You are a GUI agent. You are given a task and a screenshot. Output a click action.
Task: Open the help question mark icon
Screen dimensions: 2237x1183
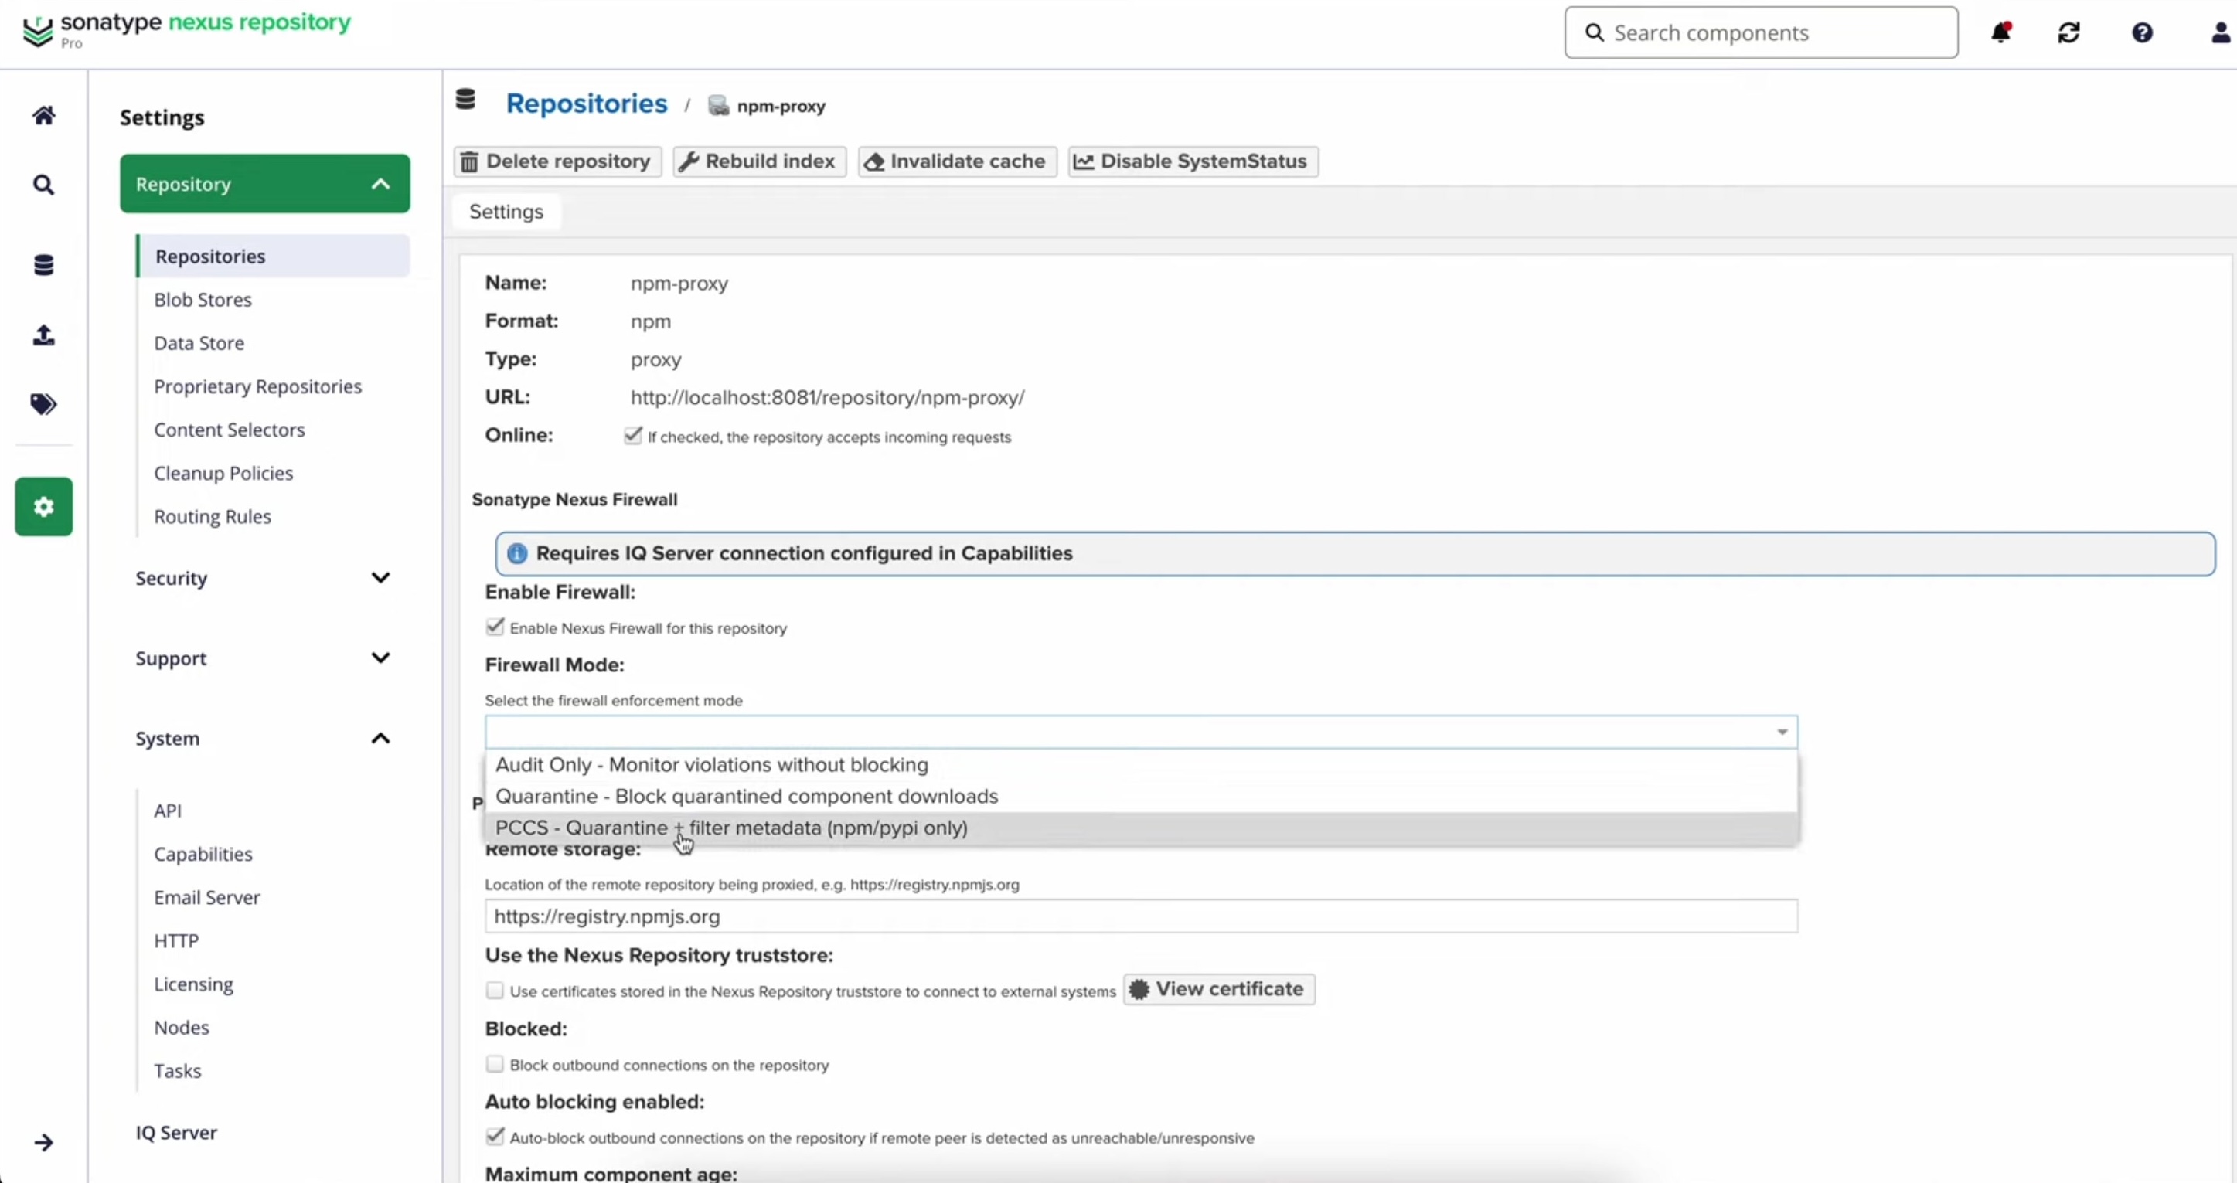(x=2143, y=33)
